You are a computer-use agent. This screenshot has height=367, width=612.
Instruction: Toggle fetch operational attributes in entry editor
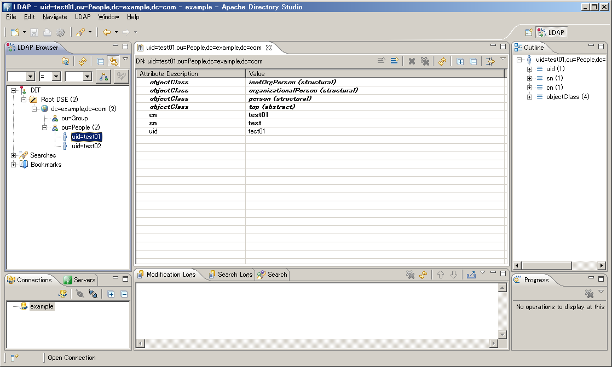click(490, 61)
